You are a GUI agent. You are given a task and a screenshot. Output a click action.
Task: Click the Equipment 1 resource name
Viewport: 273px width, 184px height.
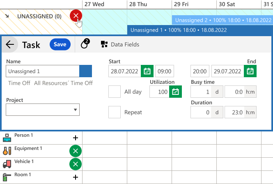pos(28,148)
